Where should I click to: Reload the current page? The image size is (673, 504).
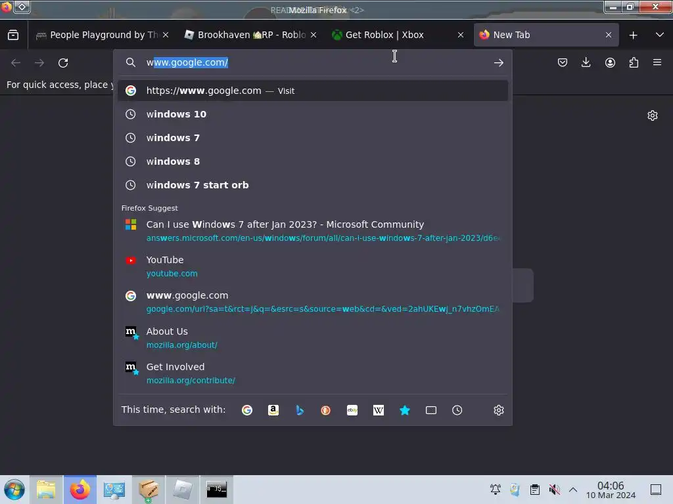click(x=63, y=62)
